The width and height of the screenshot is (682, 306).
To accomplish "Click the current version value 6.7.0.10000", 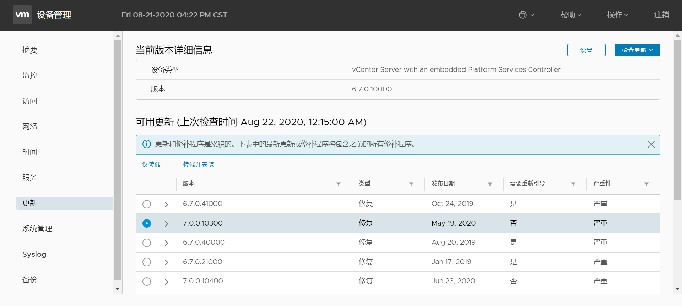I will [372, 89].
